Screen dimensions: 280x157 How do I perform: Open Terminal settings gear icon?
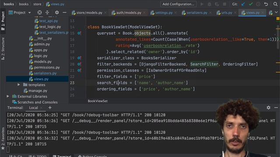[x=268, y=108]
